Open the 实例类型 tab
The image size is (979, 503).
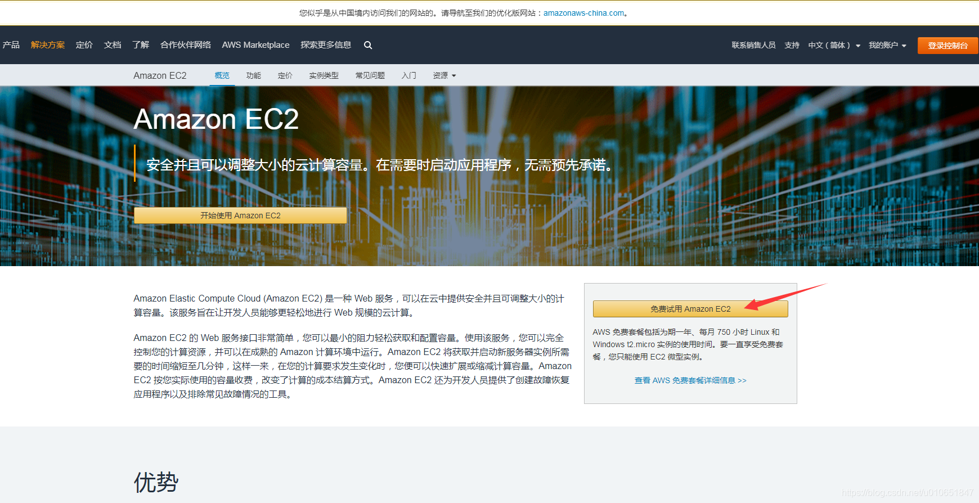[x=324, y=75]
